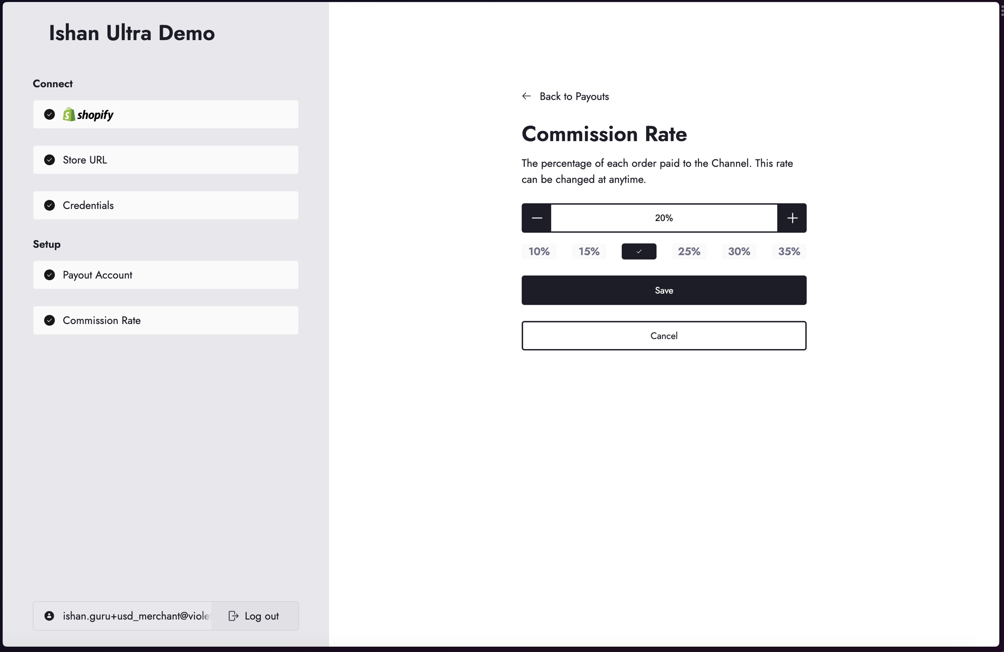Cancel the commission rate changes

[664, 336]
